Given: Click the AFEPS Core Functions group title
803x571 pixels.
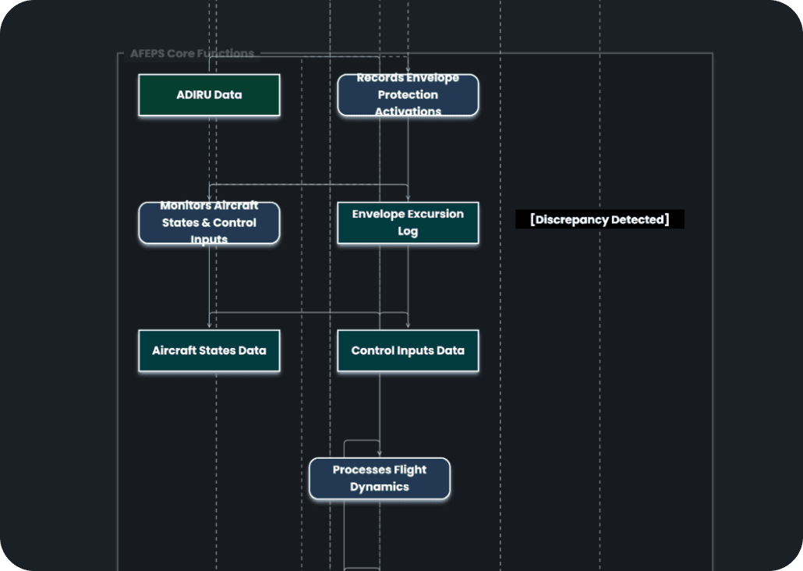Looking at the screenshot, I should pyautogui.click(x=192, y=53).
